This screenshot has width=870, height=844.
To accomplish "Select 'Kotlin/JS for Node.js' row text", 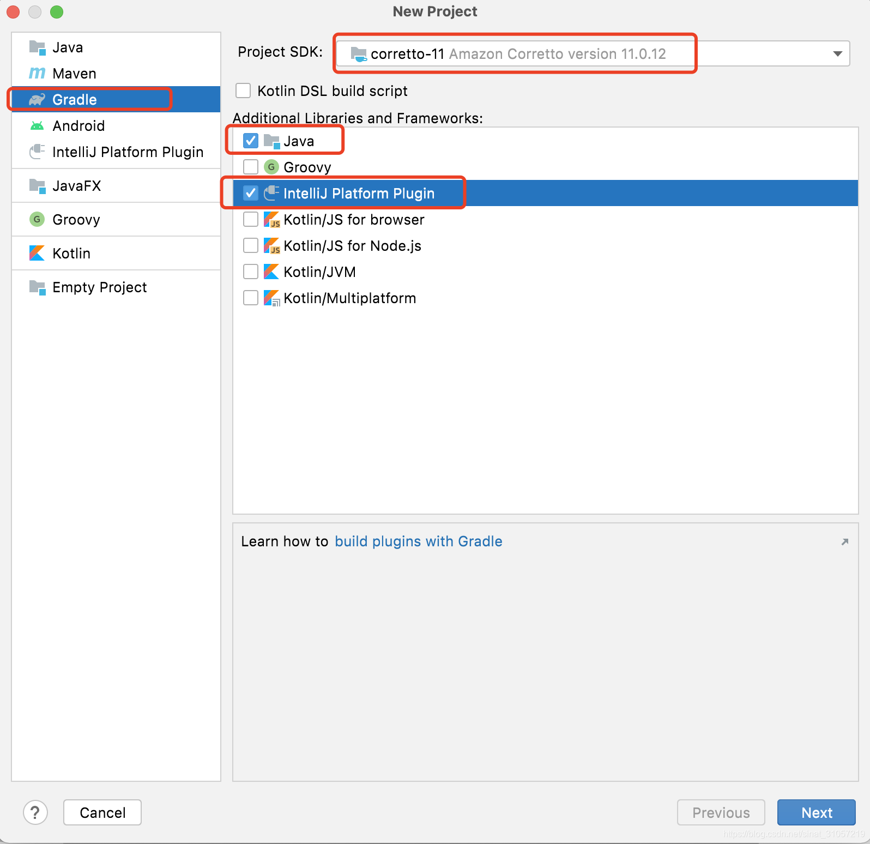I will (353, 246).
